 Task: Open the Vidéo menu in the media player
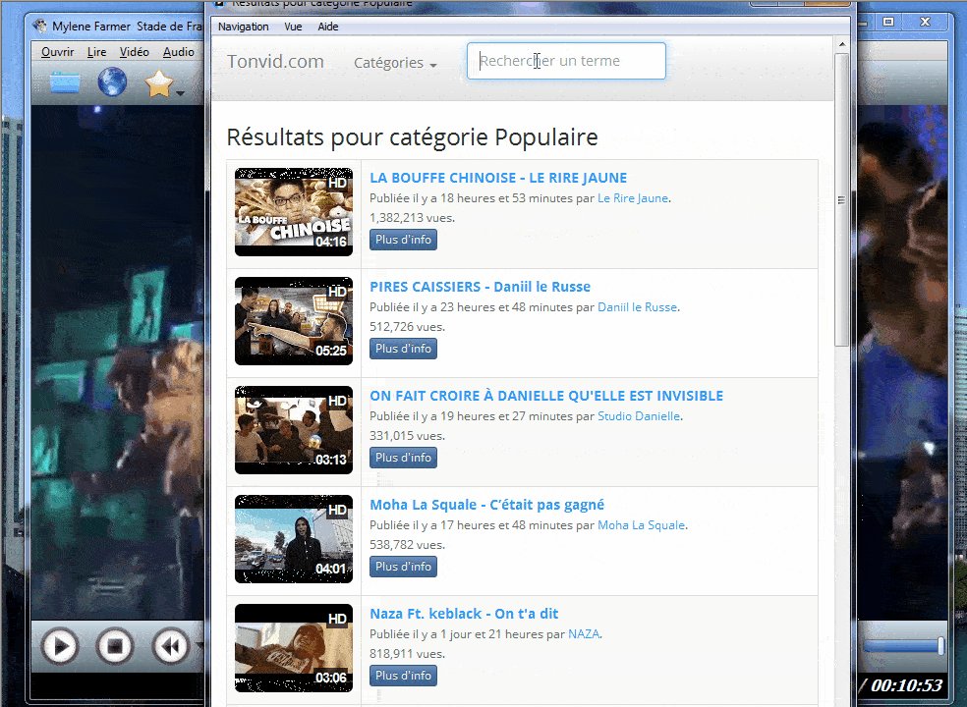pyautogui.click(x=135, y=52)
